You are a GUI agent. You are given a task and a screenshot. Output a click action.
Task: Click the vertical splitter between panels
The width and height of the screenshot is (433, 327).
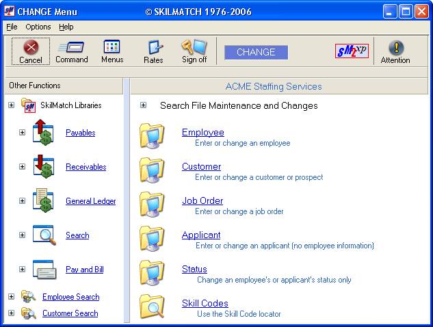127,200
